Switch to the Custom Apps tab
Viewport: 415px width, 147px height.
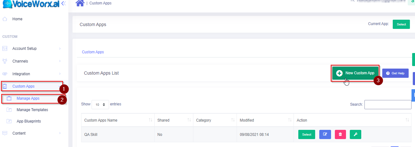pyautogui.click(x=93, y=52)
